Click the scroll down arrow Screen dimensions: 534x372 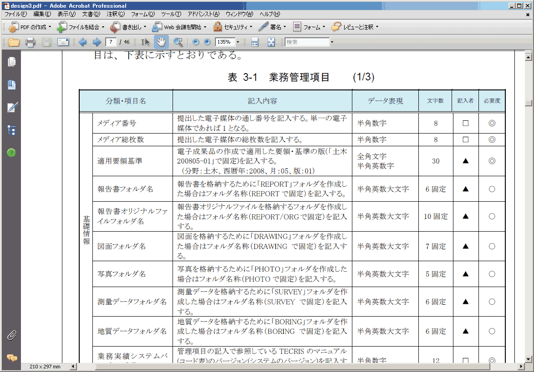click(x=528, y=359)
